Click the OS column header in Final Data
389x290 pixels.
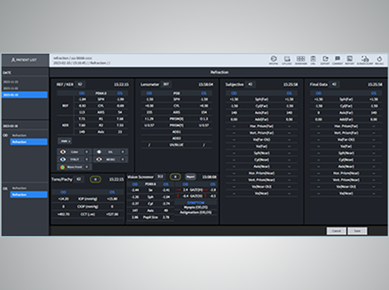374,93
